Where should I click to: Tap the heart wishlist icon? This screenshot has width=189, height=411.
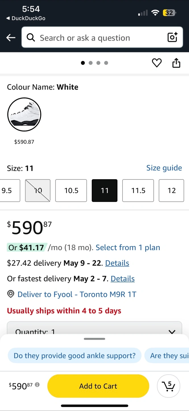pyautogui.click(x=157, y=63)
